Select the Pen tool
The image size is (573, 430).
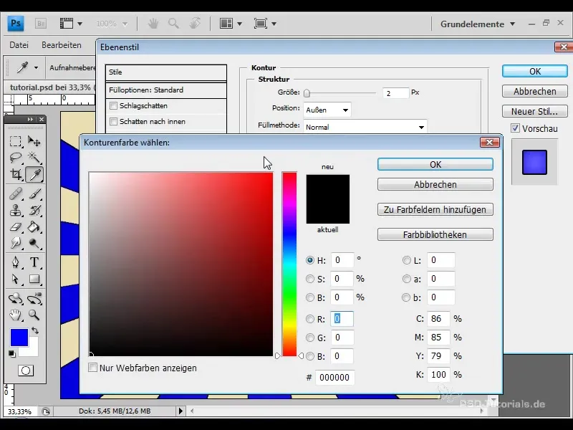point(15,262)
